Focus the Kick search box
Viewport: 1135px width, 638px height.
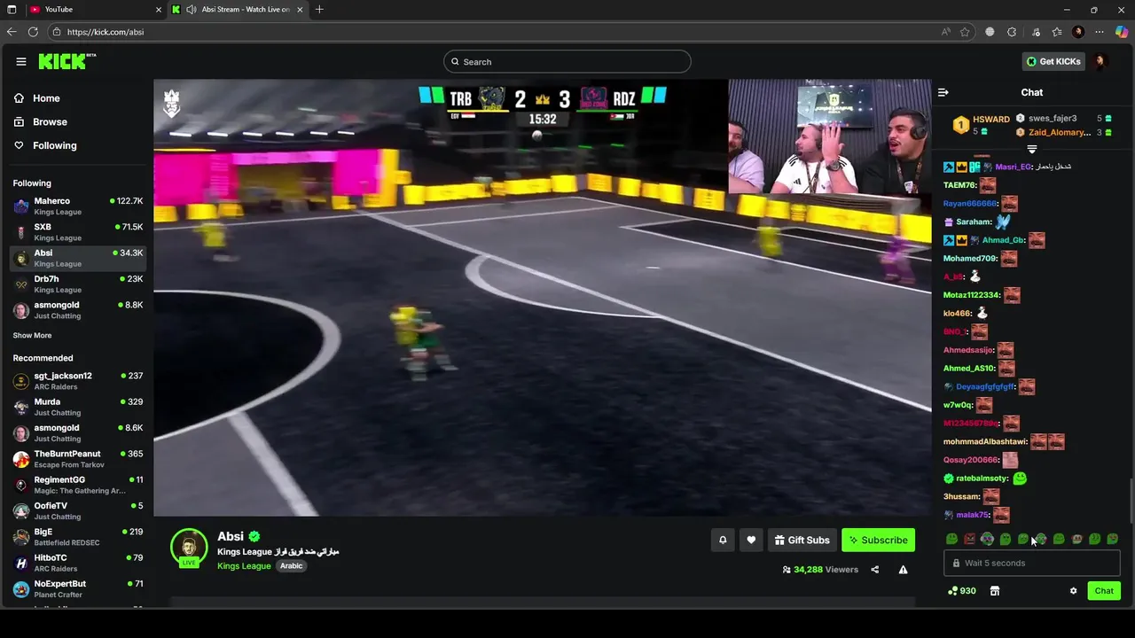coord(567,61)
